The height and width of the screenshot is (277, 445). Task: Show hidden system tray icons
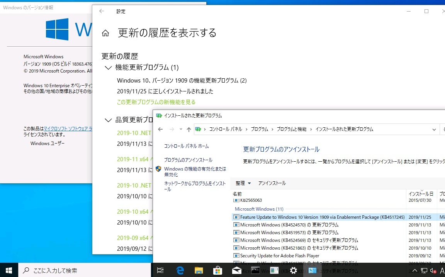coord(414,271)
